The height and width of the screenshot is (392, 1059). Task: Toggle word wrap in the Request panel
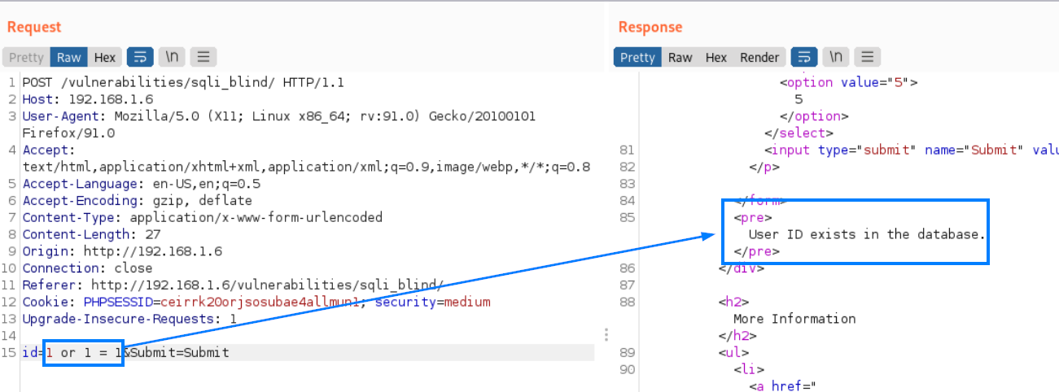pos(139,57)
